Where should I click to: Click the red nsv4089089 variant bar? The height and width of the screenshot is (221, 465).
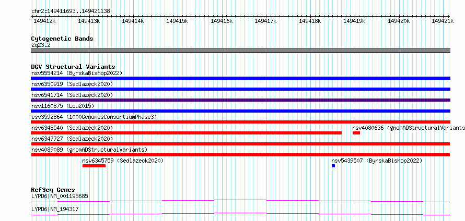tap(240, 155)
